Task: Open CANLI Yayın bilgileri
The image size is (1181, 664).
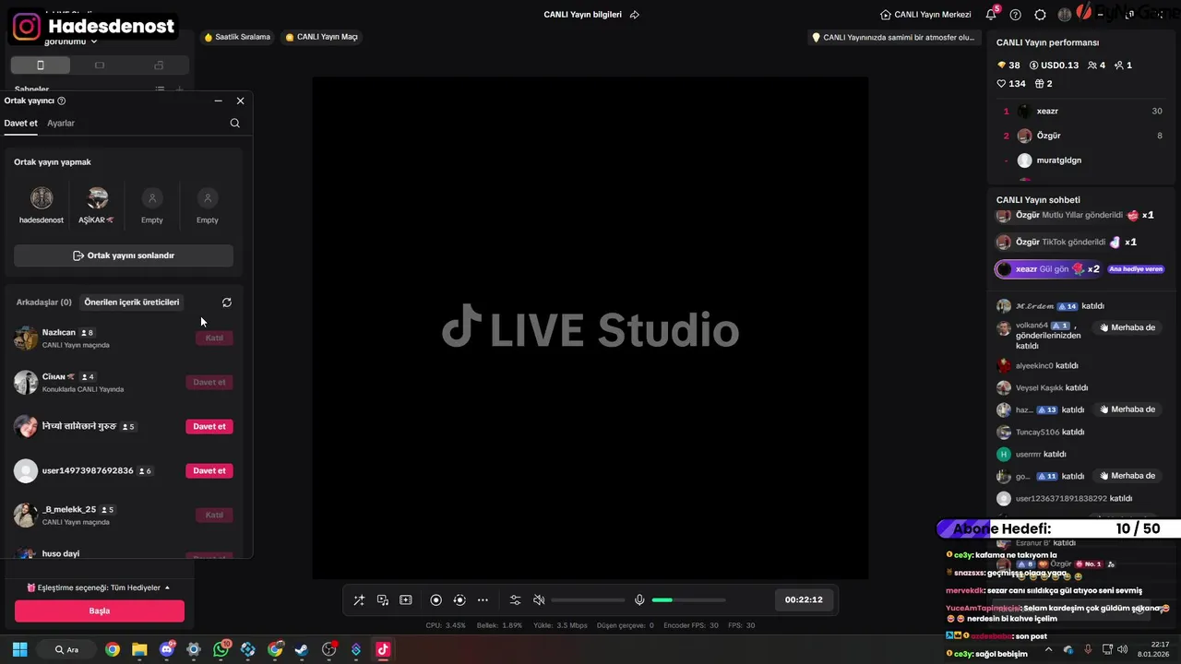Action: 583,15
